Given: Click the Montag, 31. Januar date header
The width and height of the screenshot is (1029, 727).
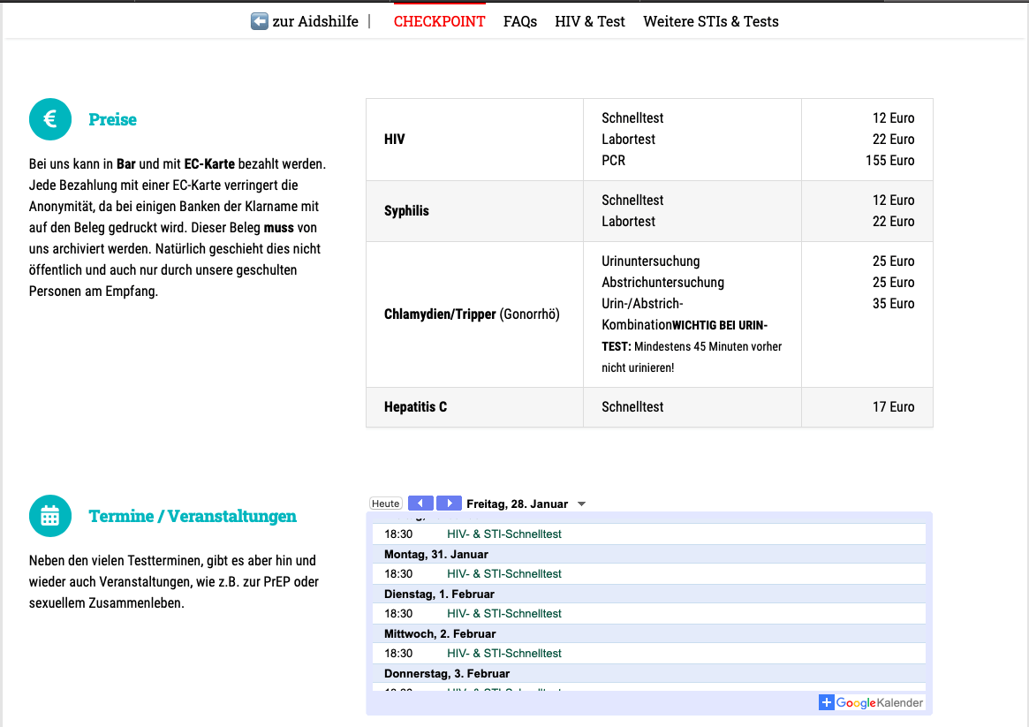Looking at the screenshot, I should click(x=436, y=555).
